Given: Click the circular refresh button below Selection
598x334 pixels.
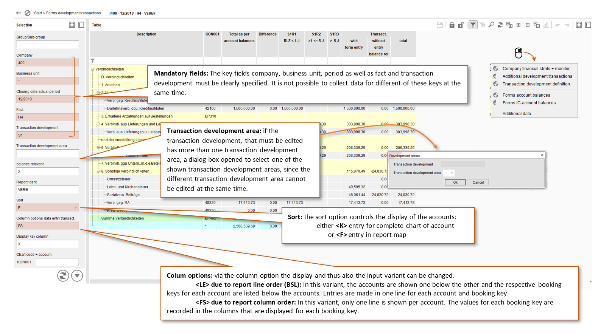Looking at the screenshot, I should 63,276.
